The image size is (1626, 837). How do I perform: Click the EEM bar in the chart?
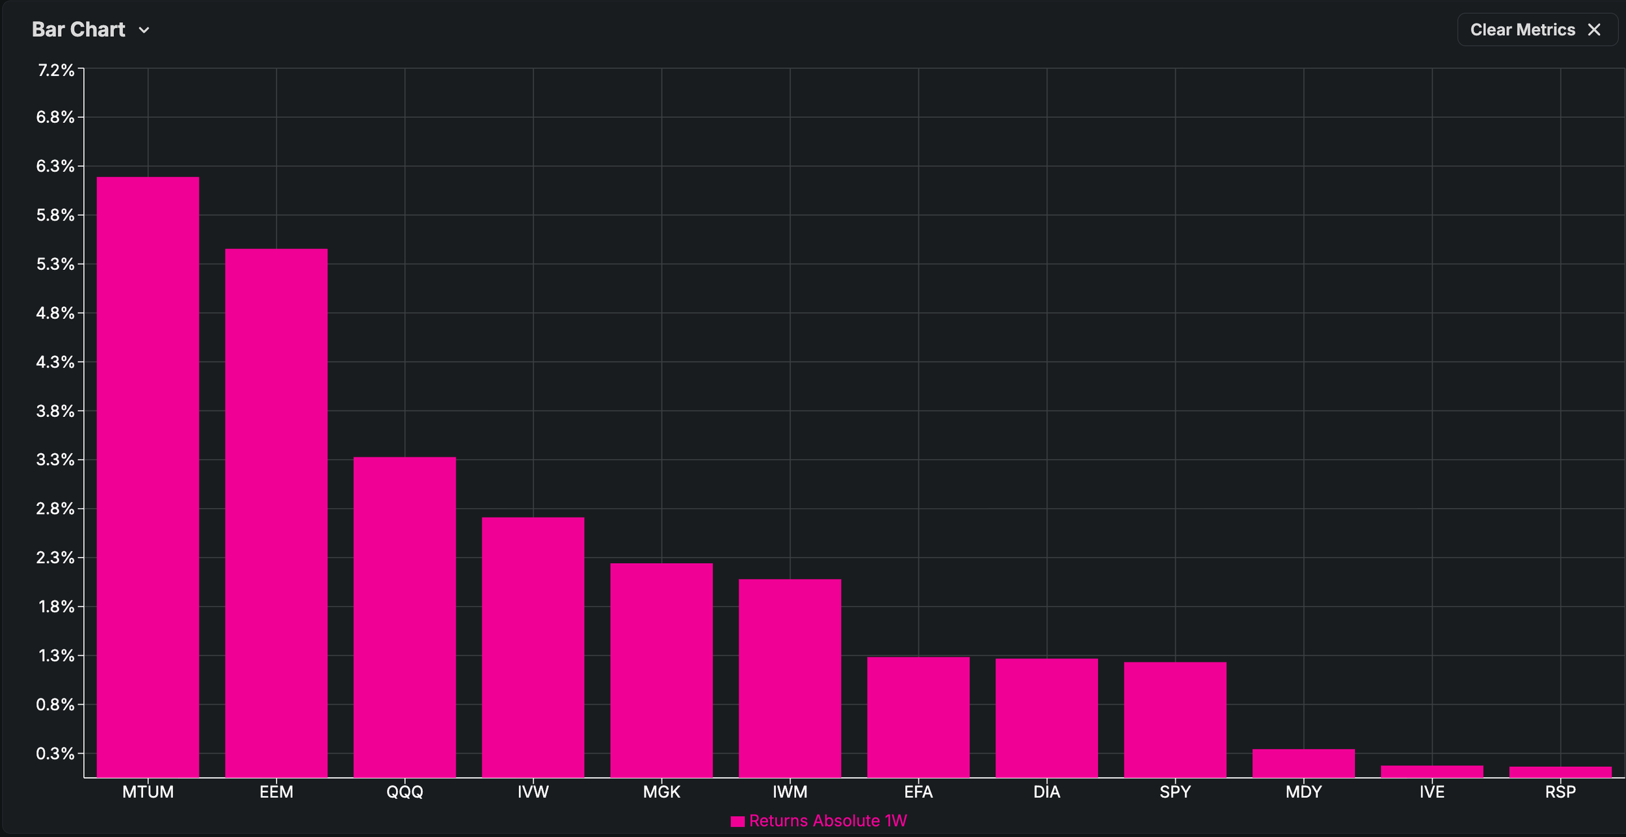tap(276, 512)
